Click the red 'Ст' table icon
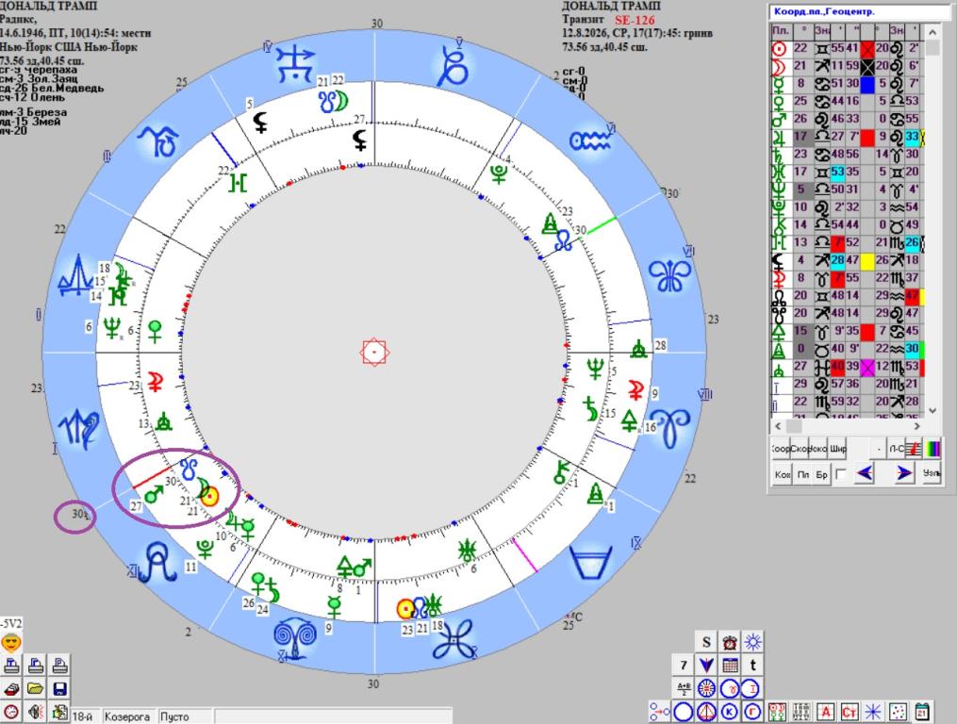Viewport: 957px width, 724px height. tap(850, 711)
